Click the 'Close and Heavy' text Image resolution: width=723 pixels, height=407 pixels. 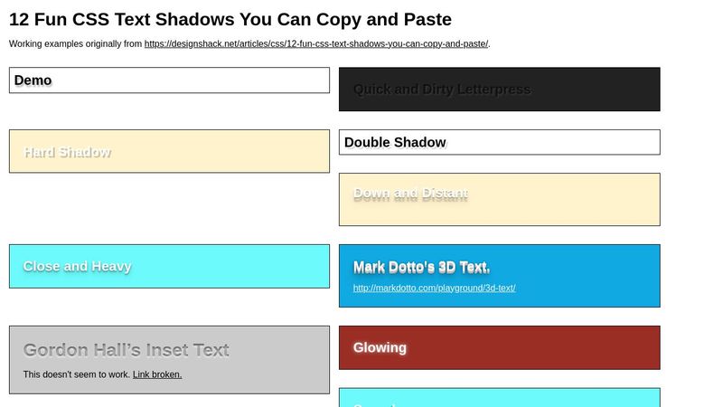coord(77,266)
